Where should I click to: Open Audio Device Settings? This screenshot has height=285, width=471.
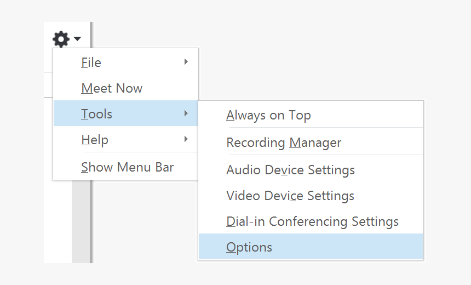[x=290, y=170]
